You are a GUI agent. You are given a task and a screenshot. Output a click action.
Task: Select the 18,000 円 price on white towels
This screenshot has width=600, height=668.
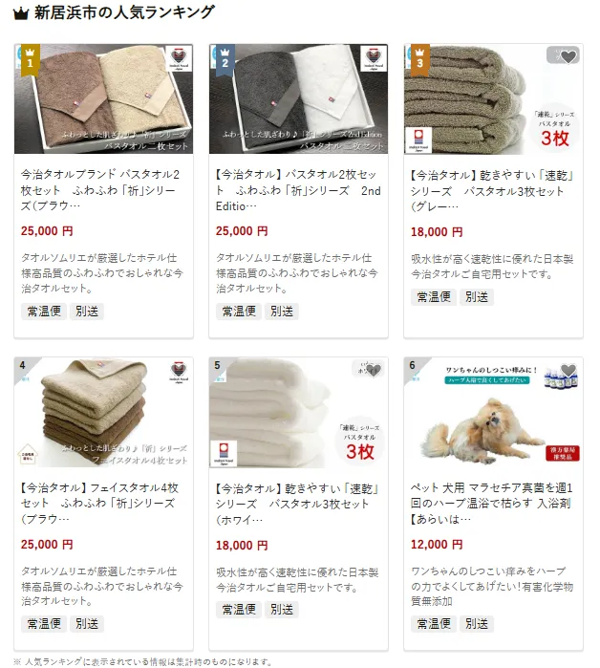click(x=242, y=546)
